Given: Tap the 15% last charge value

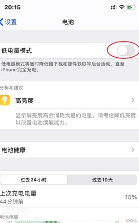Looking at the screenshot, I should tap(131, 197).
